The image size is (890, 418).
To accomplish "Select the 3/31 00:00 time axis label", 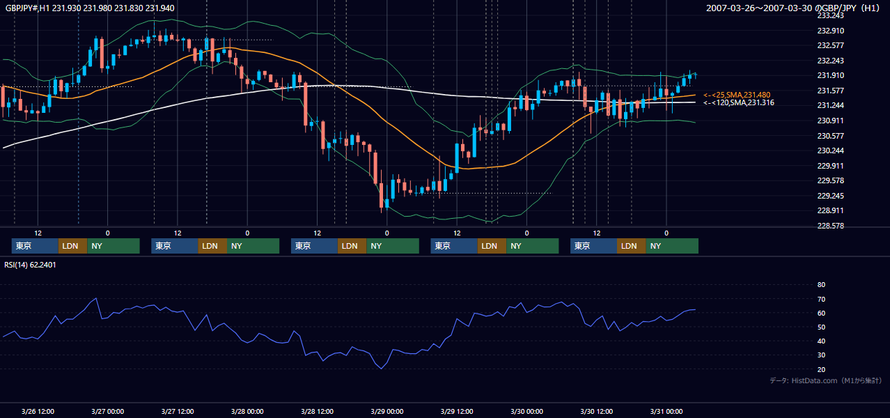I will tap(666, 411).
